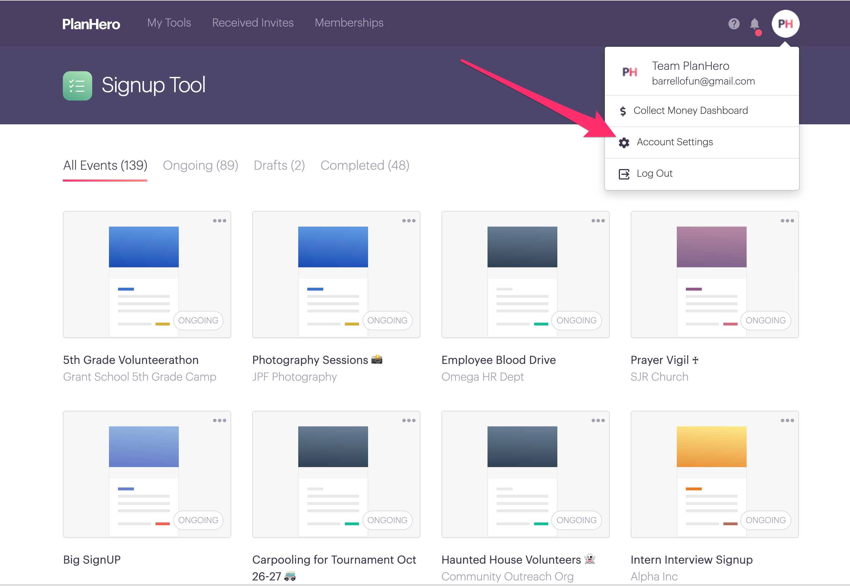
Task: Open options for Intern Interview Signup card
Action: click(787, 420)
